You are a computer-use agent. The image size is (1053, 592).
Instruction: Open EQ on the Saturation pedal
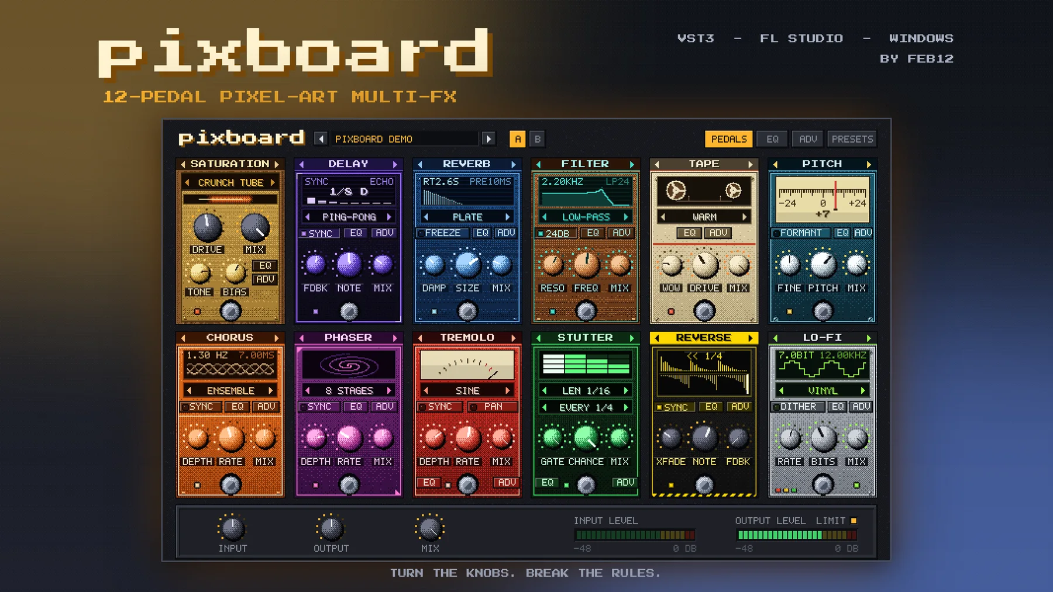pyautogui.click(x=265, y=265)
